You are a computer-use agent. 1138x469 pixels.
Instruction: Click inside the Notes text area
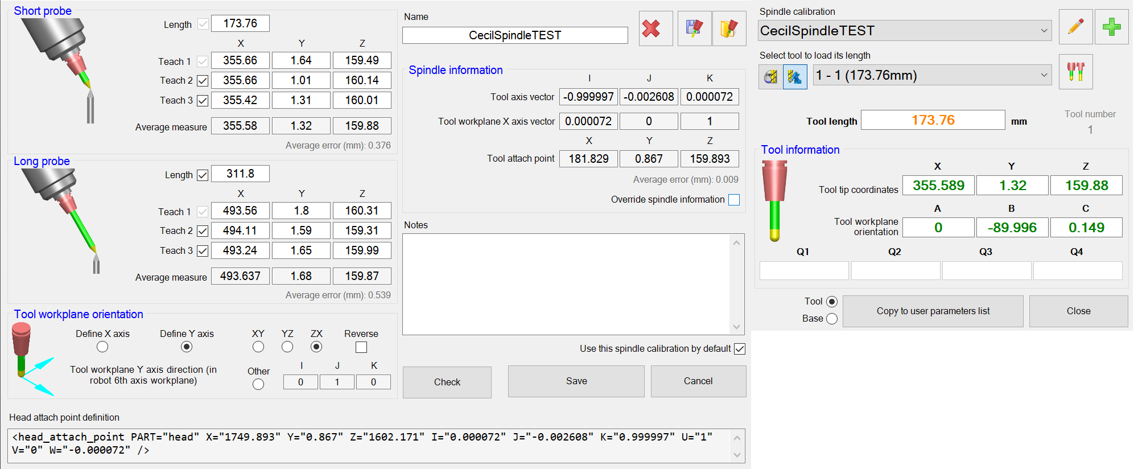click(x=566, y=284)
